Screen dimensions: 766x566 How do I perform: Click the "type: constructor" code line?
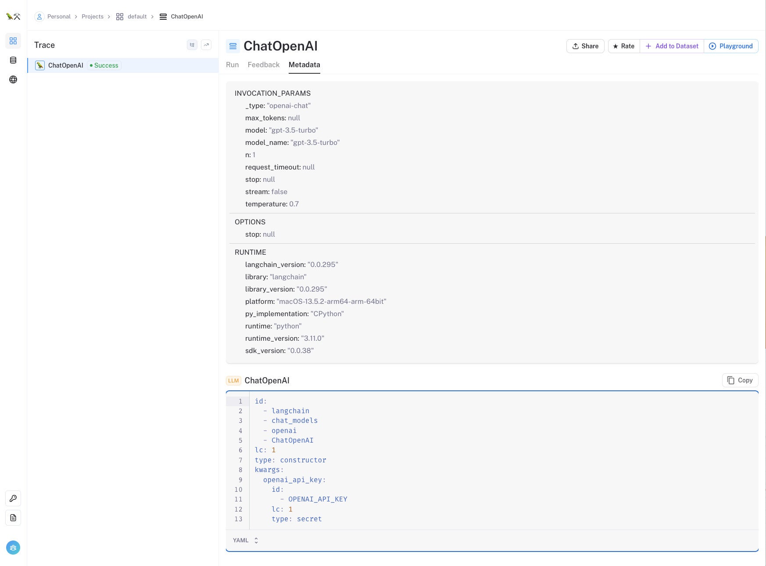tap(290, 460)
